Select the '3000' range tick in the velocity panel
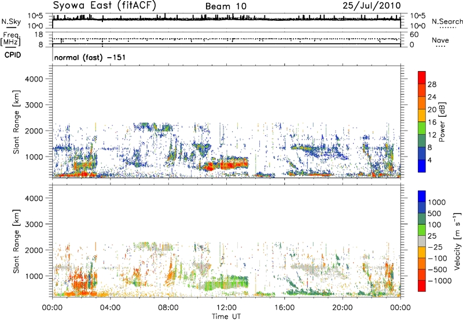Image resolution: width=463 pixels, height=320 pixels. point(34,224)
